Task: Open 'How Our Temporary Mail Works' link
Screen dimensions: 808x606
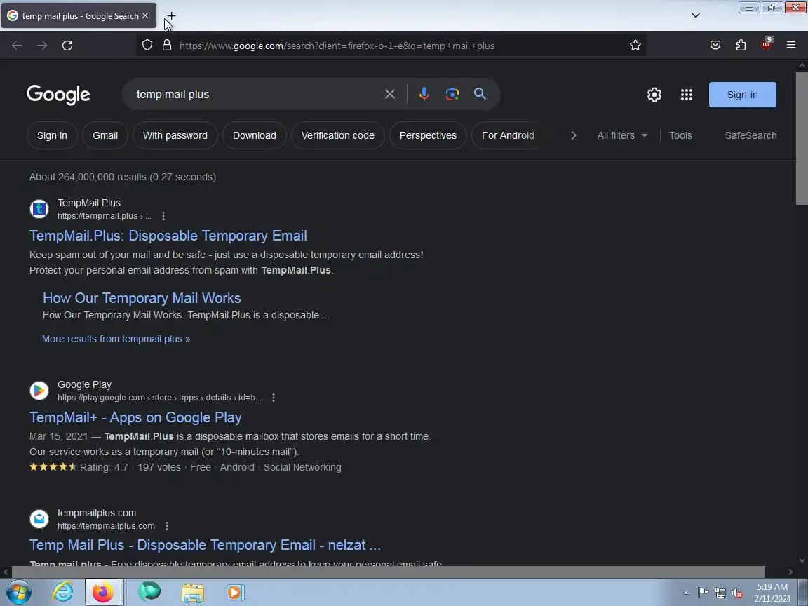Action: point(142,298)
